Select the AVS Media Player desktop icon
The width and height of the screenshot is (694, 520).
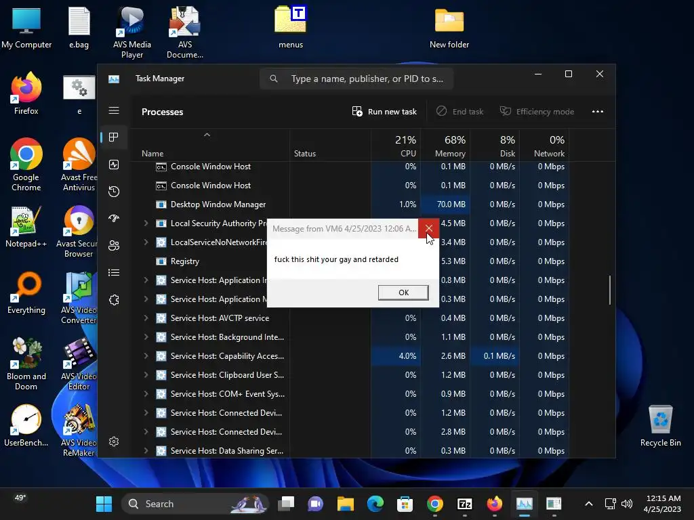coord(132,32)
